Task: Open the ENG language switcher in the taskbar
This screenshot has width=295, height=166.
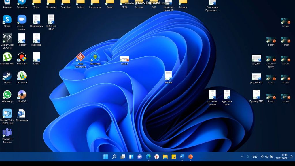Action: pyautogui.click(x=255, y=157)
